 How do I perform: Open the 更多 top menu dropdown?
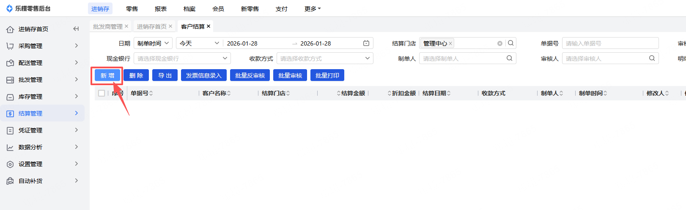pos(313,9)
